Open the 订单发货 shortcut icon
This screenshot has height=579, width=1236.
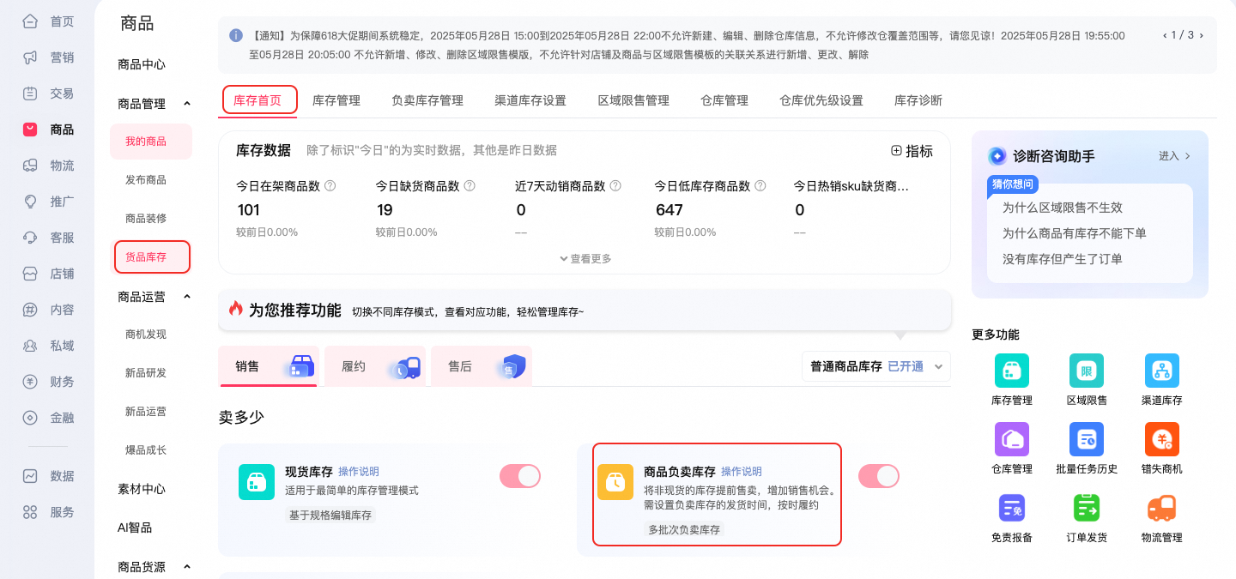(x=1087, y=508)
